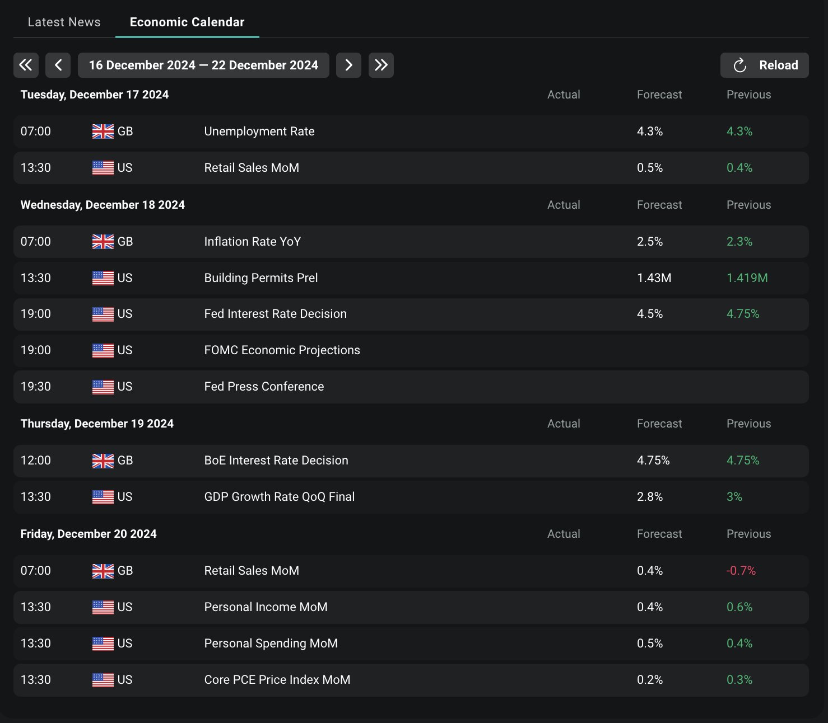Go to the previous week with the single left arrow

tap(58, 65)
